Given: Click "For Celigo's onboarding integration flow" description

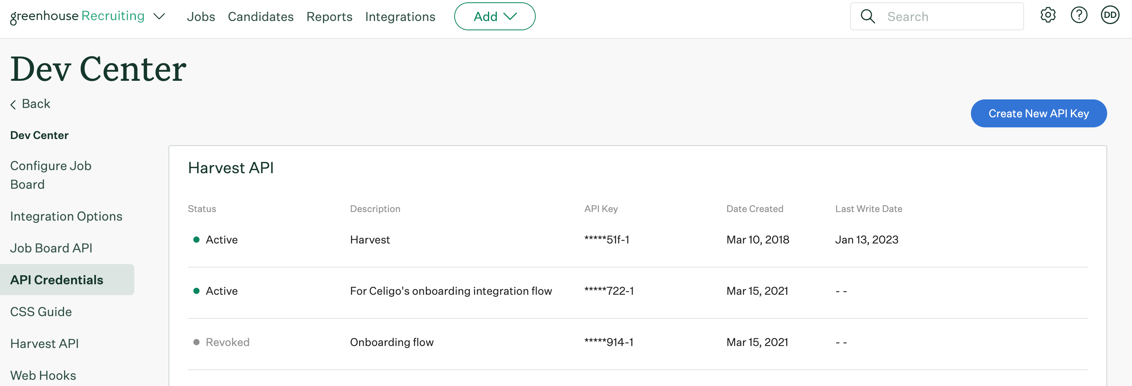Looking at the screenshot, I should (x=451, y=291).
